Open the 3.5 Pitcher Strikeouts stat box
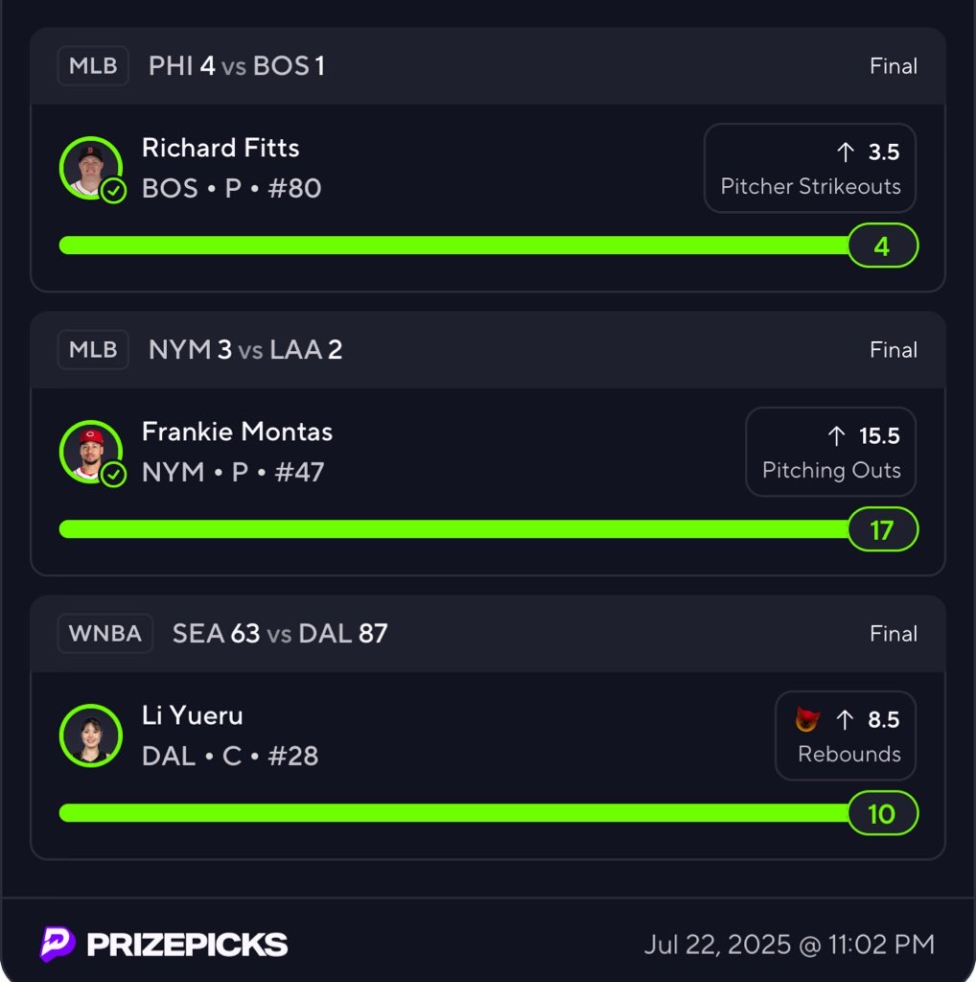Viewport: 976px width, 982px height. pos(809,168)
